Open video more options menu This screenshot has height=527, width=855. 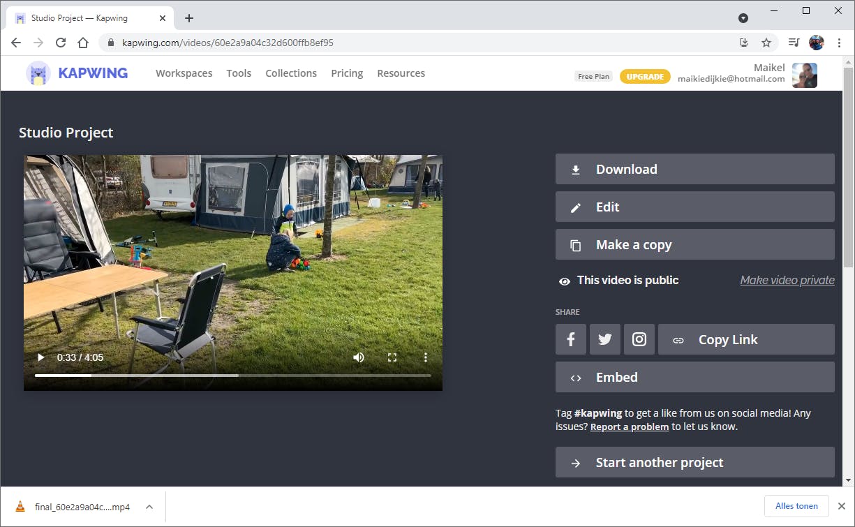click(426, 357)
